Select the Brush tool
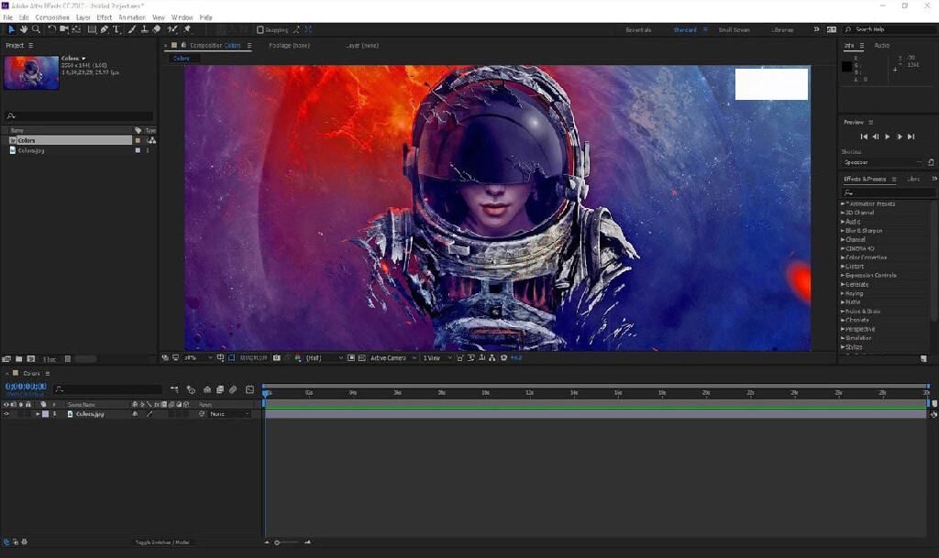This screenshot has width=939, height=558. coord(132,29)
